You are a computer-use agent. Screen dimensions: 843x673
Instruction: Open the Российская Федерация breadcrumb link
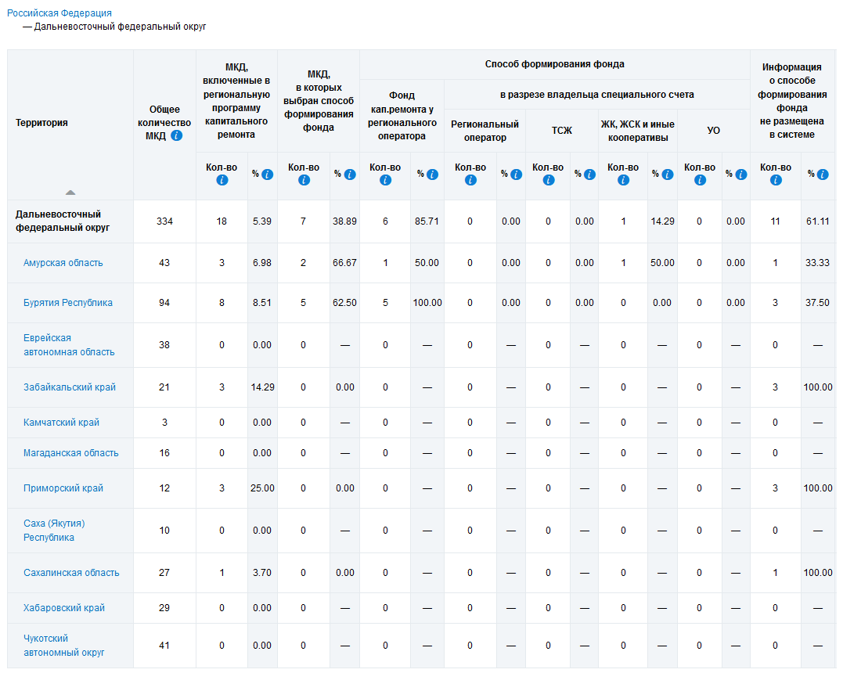(x=59, y=13)
